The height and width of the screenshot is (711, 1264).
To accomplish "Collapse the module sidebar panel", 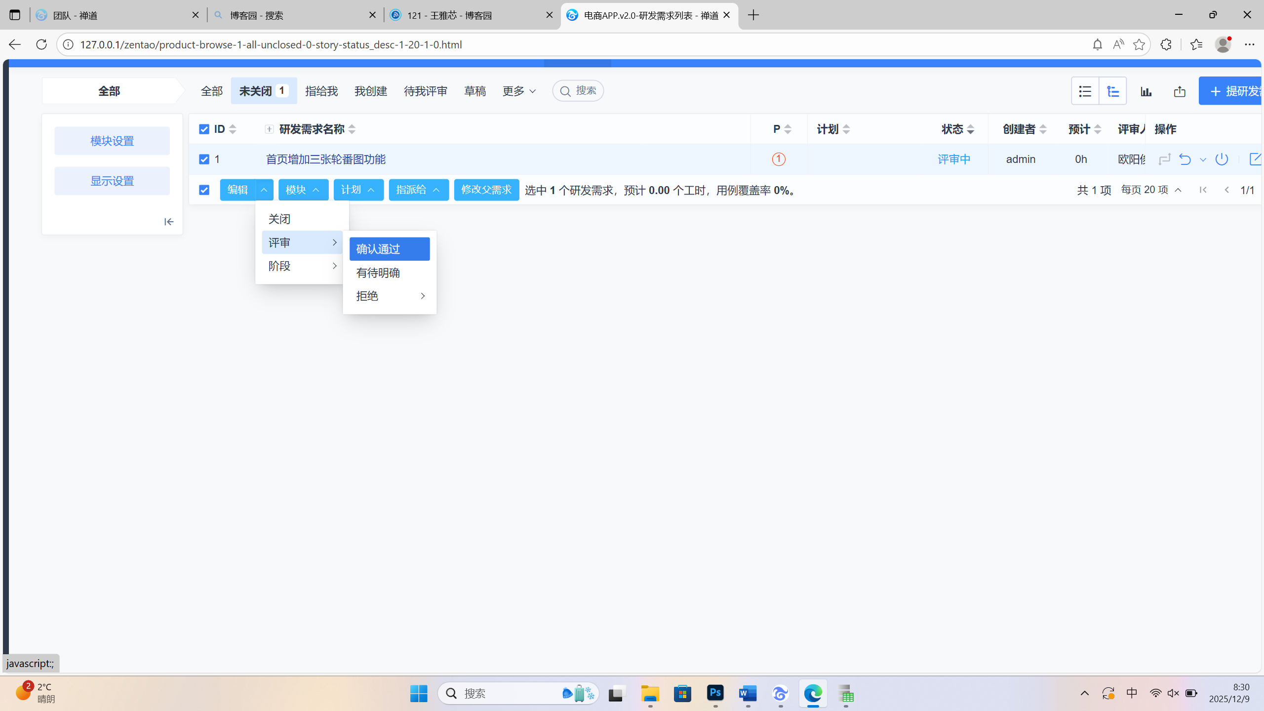I will pyautogui.click(x=169, y=222).
